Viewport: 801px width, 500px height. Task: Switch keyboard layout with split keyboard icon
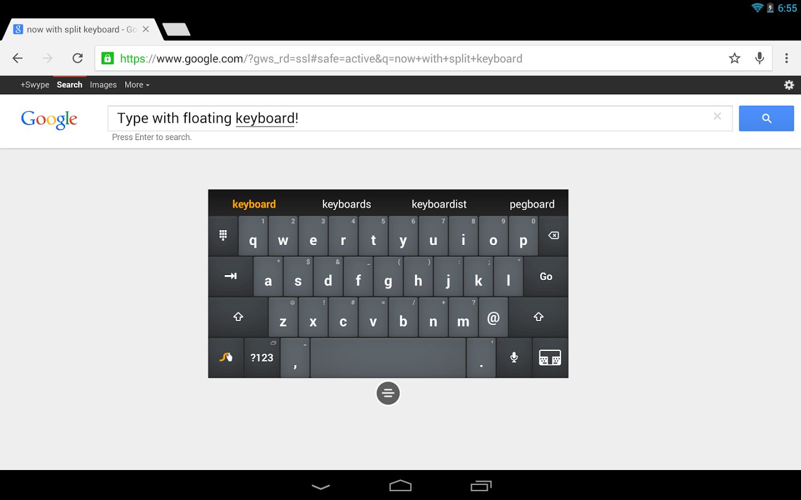point(550,358)
